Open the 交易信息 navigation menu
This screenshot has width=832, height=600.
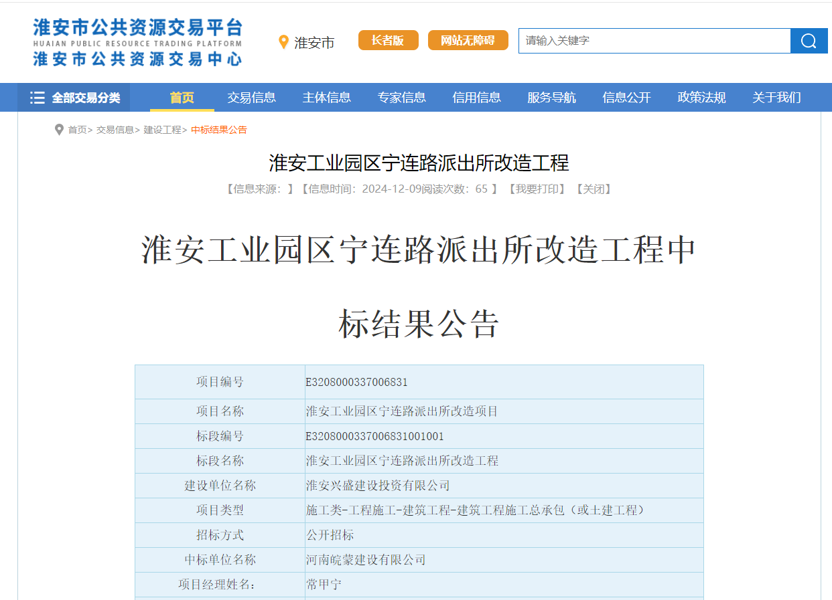pos(251,98)
